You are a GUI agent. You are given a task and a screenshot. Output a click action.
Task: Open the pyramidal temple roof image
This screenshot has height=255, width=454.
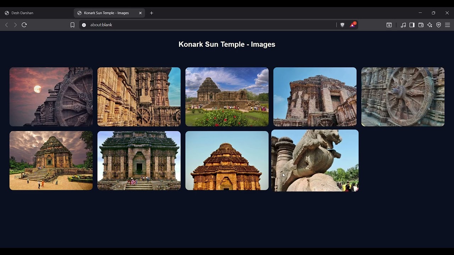click(x=227, y=160)
